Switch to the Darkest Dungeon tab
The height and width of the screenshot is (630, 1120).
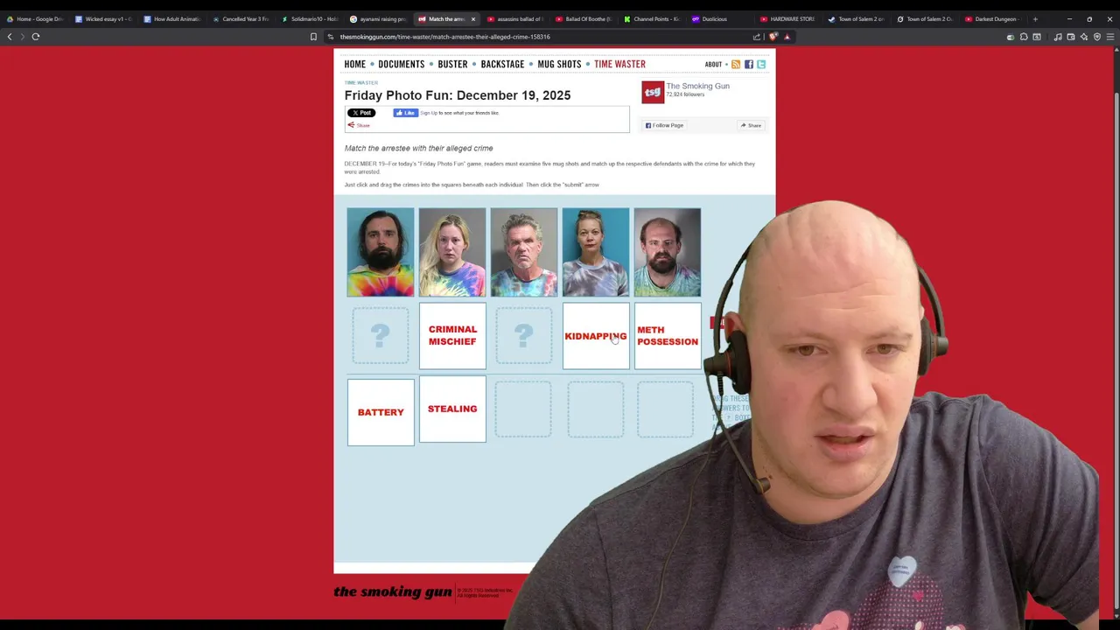(993, 18)
